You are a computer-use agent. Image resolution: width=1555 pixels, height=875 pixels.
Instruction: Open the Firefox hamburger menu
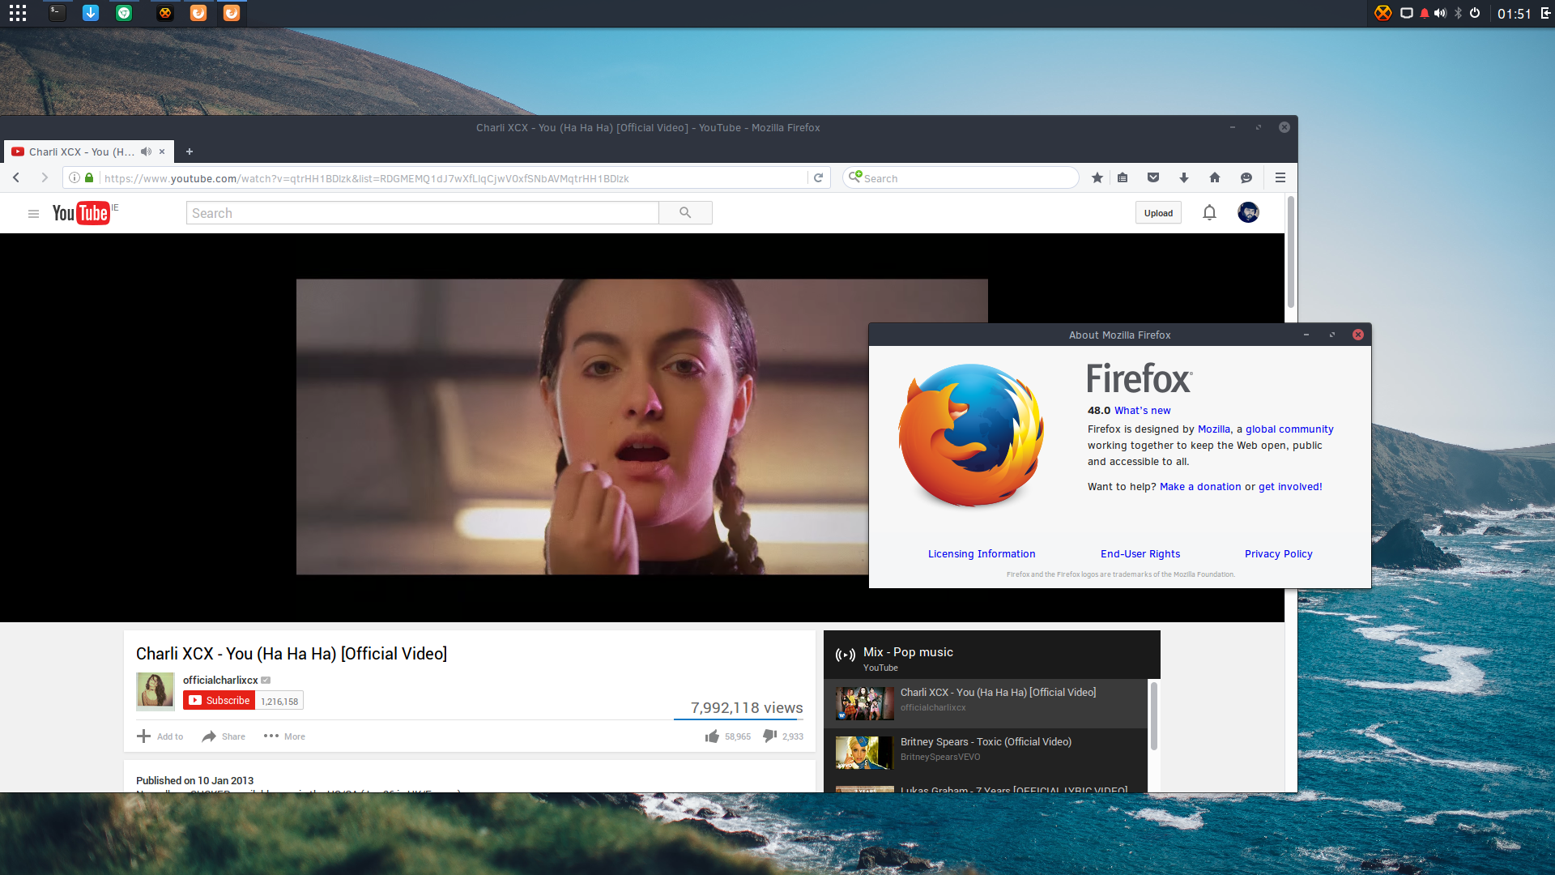[1280, 178]
